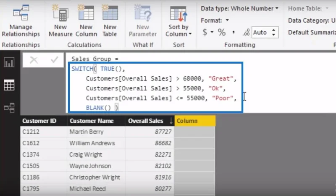Cancel the formula with X icon
The image size is (336, 196).
pos(34,60)
